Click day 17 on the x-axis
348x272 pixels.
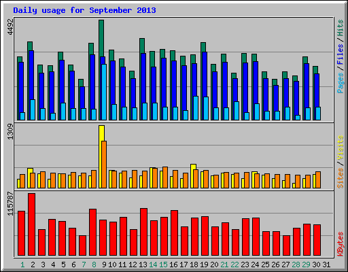[x=184, y=265]
